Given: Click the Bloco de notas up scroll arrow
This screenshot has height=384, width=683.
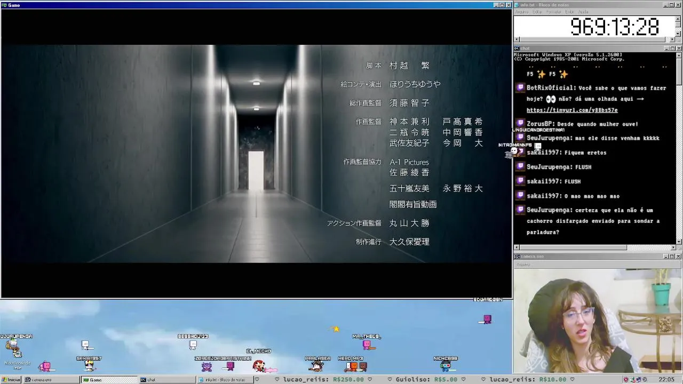Looking at the screenshot, I should (678, 19).
